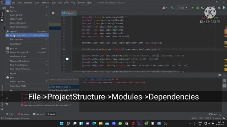Click scroll-to-end icon in Build output
Screen dimensions: 227x127
pos(225,86)
